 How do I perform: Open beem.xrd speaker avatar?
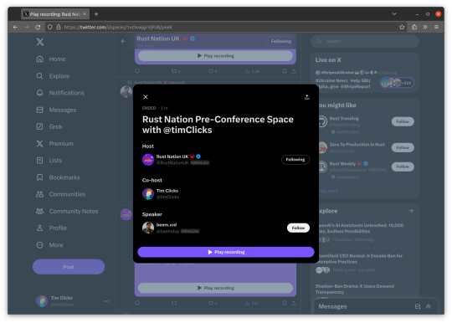(x=148, y=228)
